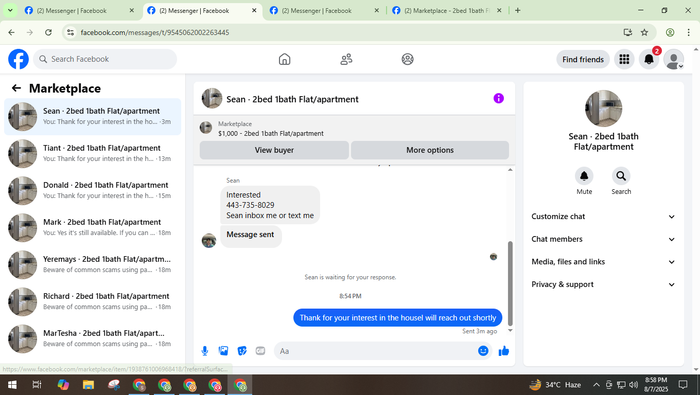This screenshot has height=395, width=700.
Task: Show hidden system tray icons
Action: click(x=597, y=385)
